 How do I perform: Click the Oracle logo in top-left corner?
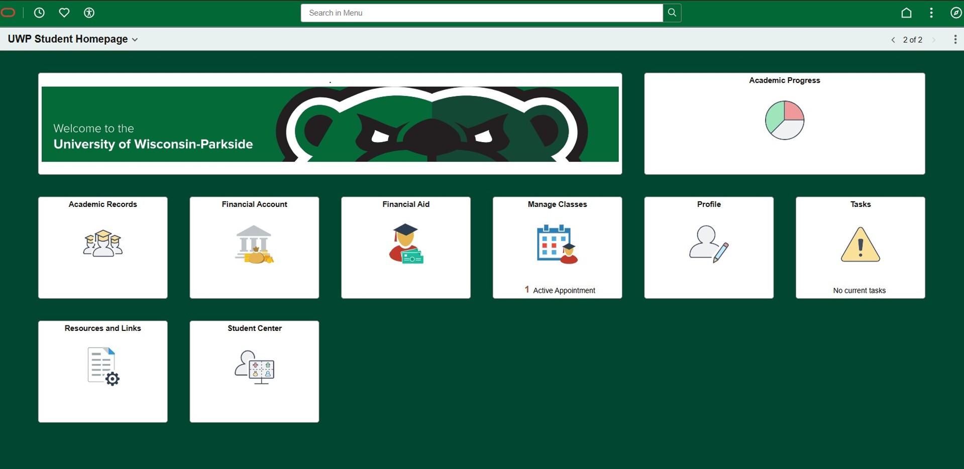9,13
